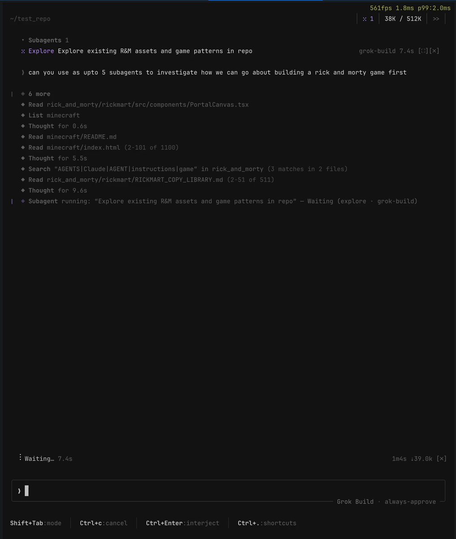This screenshot has height=539, width=456.
Task: Collapse the Subagents section triangle
Action: pyautogui.click(x=23, y=40)
